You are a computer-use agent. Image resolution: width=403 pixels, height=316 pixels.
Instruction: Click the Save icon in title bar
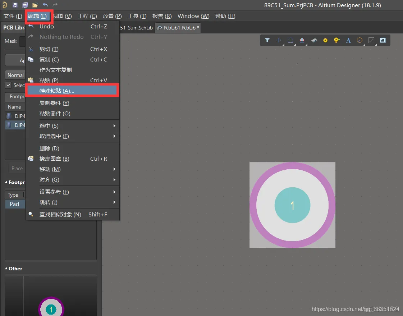click(x=15, y=5)
